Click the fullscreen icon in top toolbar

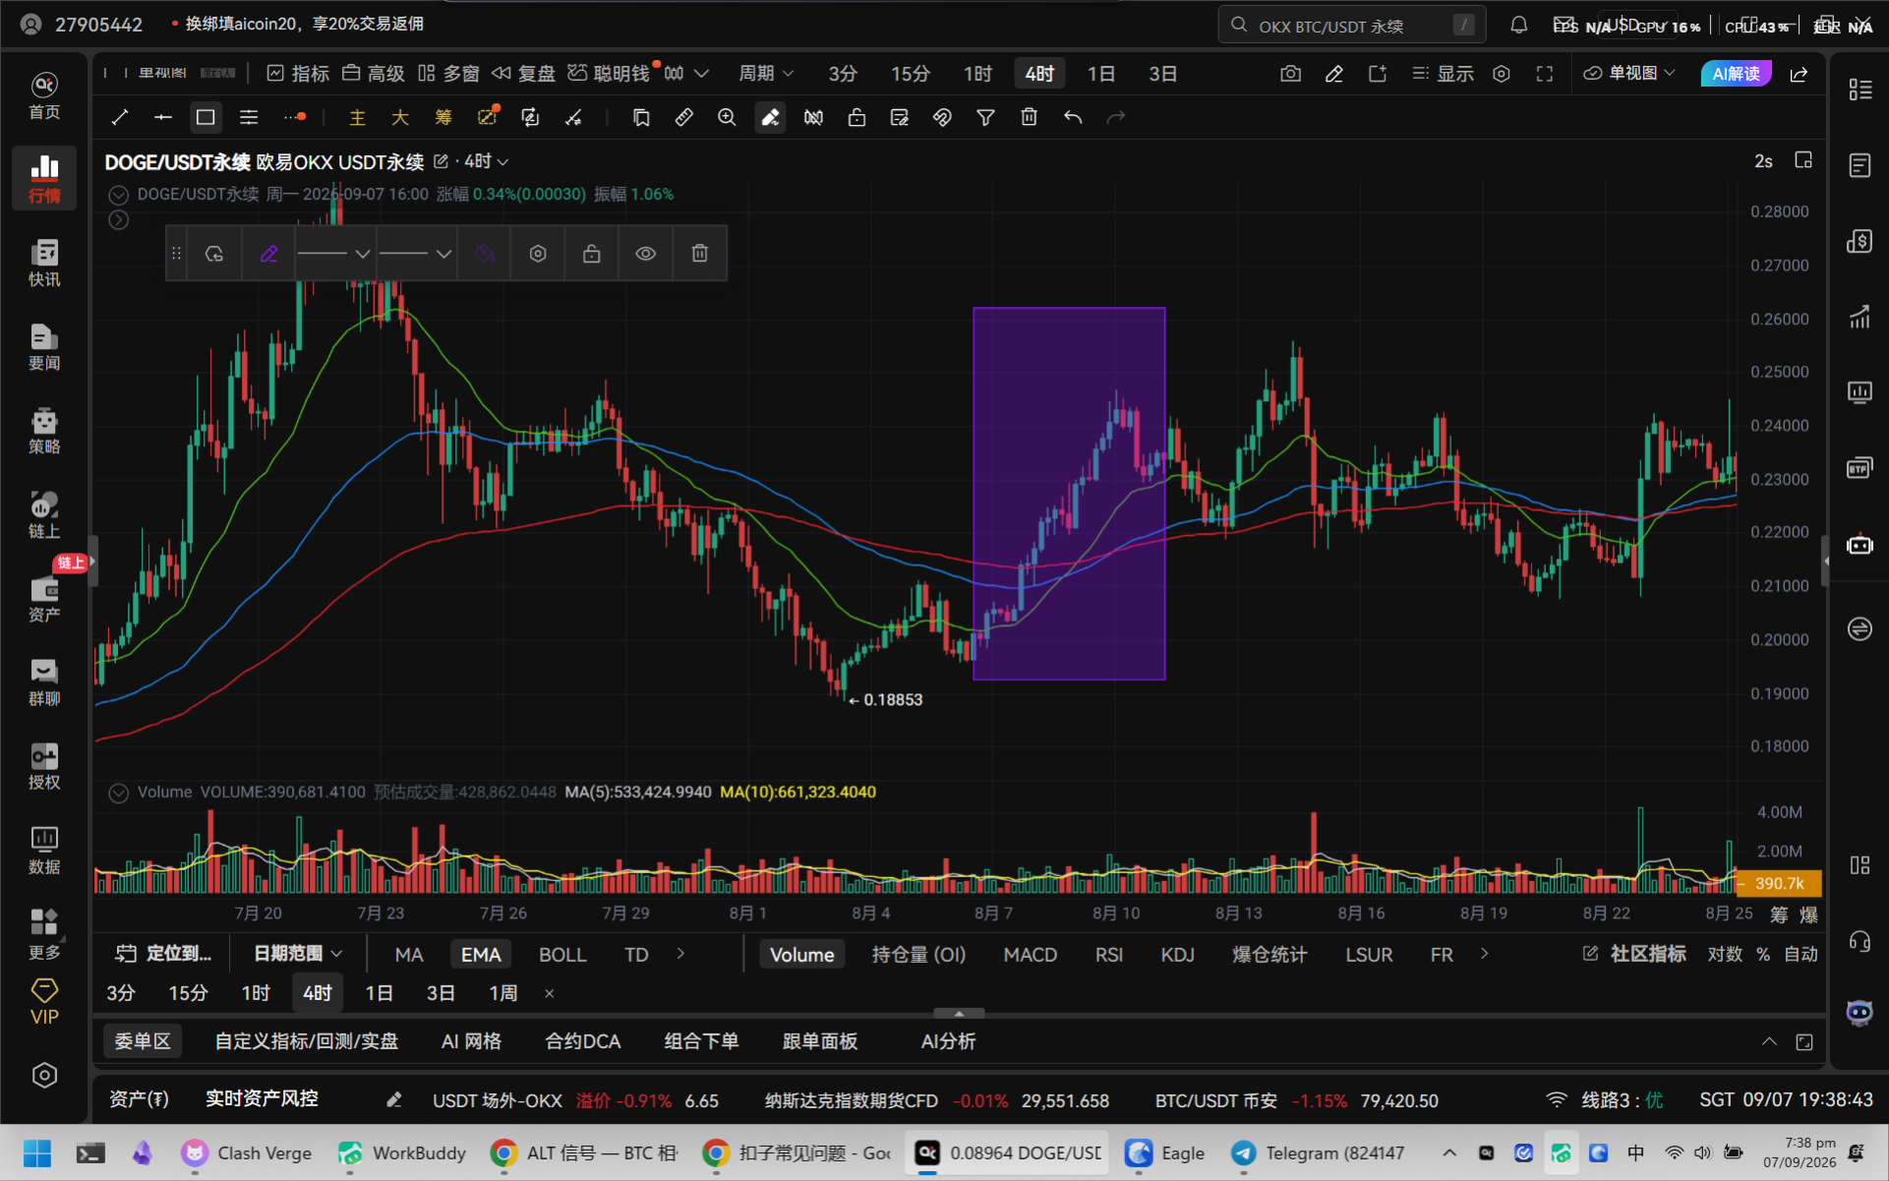[1544, 74]
